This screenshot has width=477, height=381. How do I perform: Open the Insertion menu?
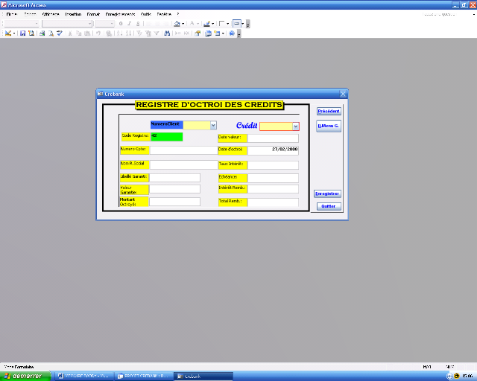pyautogui.click(x=73, y=14)
